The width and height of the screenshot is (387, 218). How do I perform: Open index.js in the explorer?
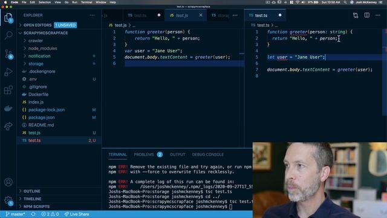pos(36,102)
